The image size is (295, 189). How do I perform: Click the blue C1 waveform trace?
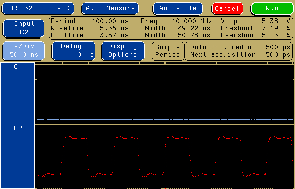tap(165, 119)
